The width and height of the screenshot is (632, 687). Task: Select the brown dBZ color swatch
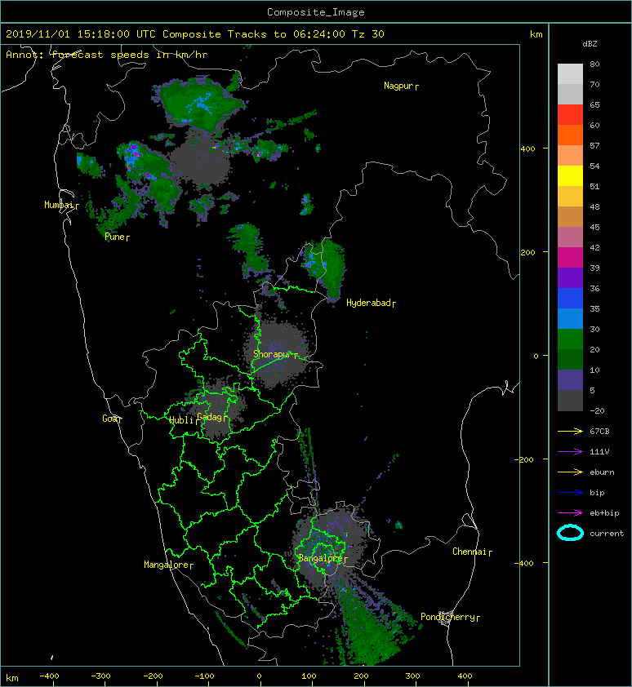(570, 217)
